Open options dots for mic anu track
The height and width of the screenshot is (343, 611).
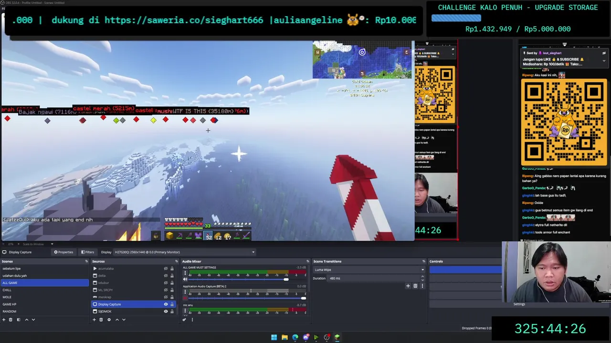click(x=185, y=312)
